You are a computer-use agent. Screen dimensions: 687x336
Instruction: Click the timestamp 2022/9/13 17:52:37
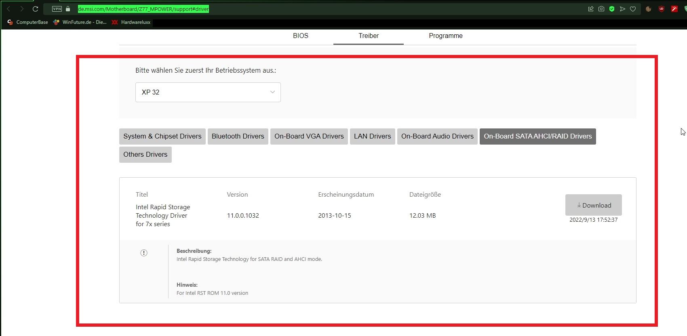coord(594,220)
